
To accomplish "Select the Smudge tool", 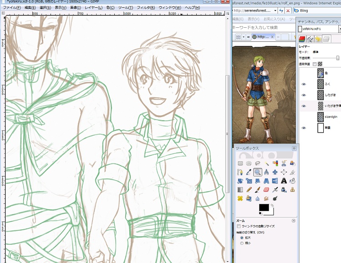I will click(266, 198).
